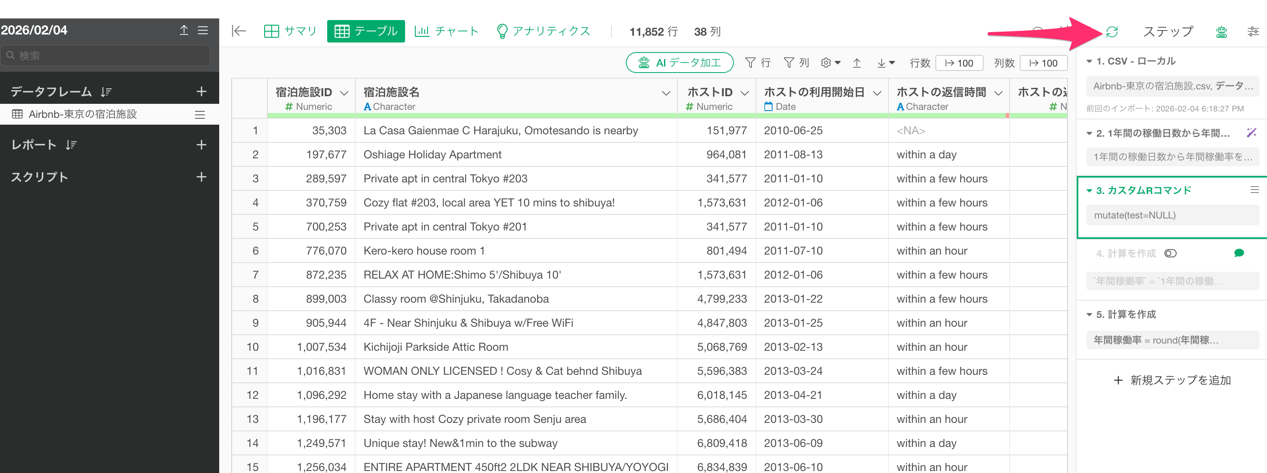Click the magic wand icon on step 2
The height and width of the screenshot is (473, 1267).
[x=1251, y=133]
